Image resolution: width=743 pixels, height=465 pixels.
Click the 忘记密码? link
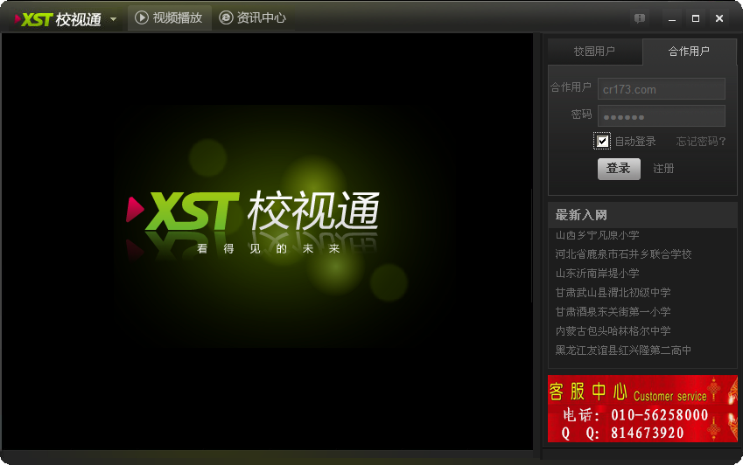point(701,142)
